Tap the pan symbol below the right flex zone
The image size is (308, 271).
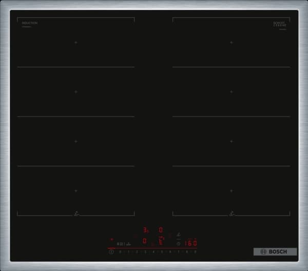point(232,214)
